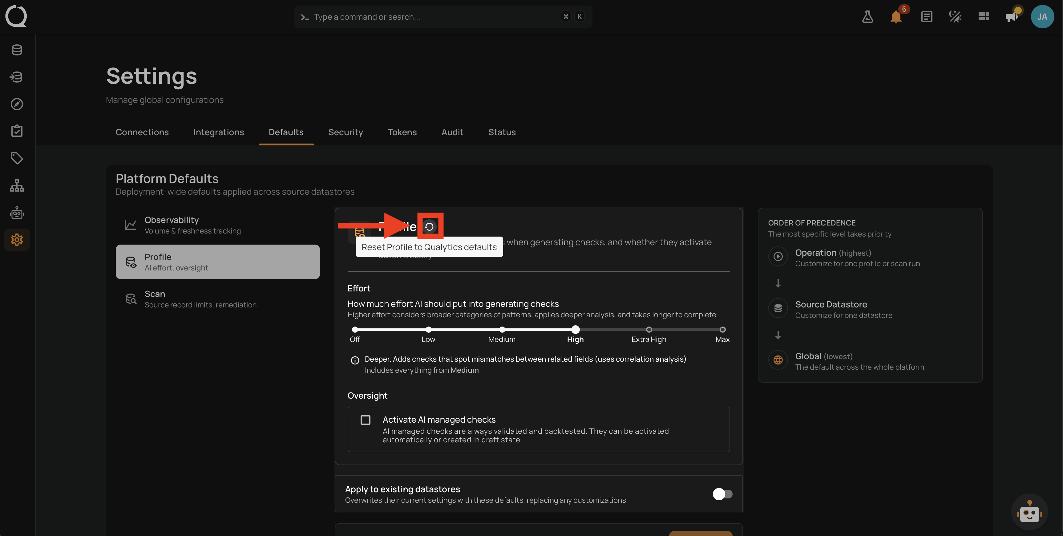Set effort slider to Extra High
The image size is (1063, 536).
649,330
